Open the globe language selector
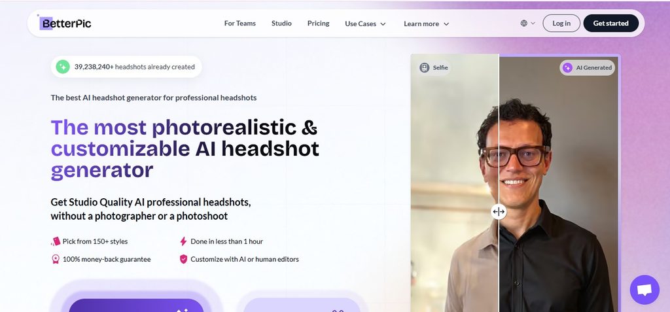670x312 pixels. (524, 24)
